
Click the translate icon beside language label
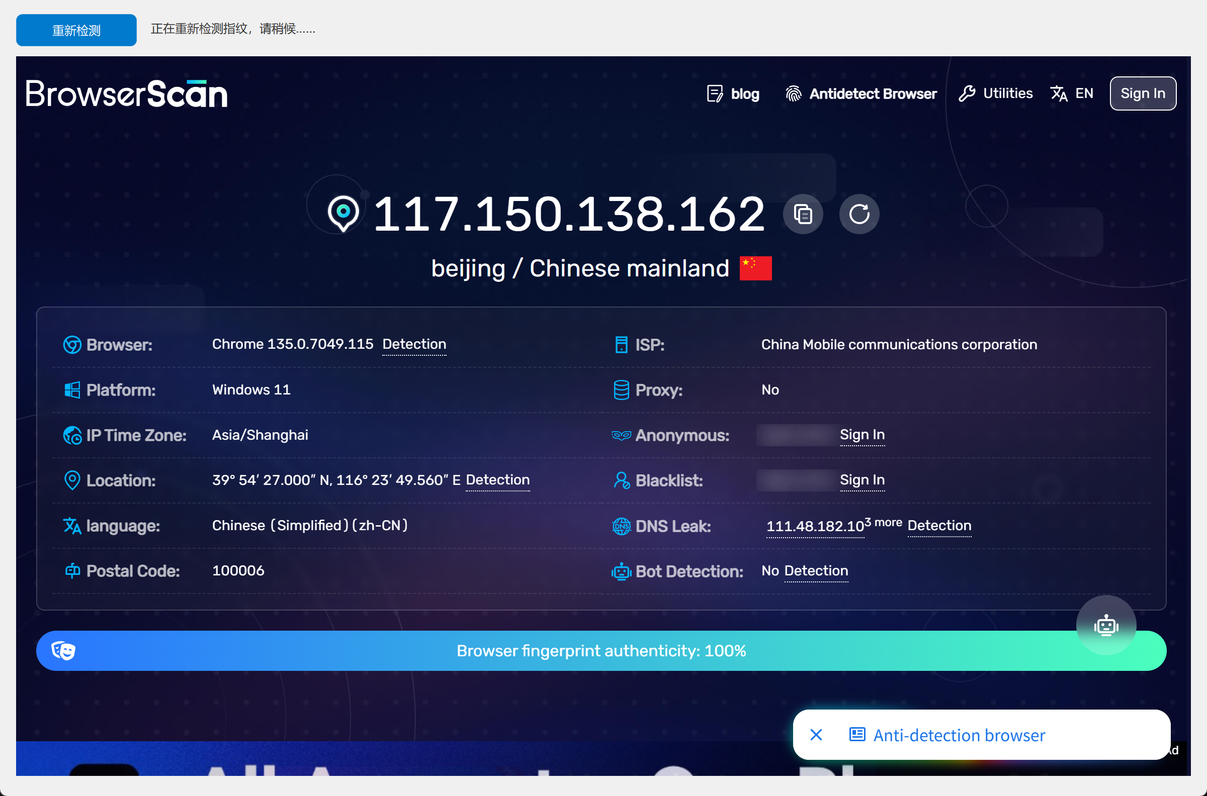(x=72, y=526)
